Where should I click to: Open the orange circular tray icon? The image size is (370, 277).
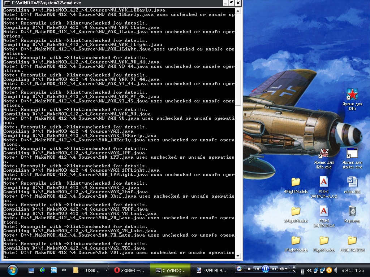[x=329, y=270]
